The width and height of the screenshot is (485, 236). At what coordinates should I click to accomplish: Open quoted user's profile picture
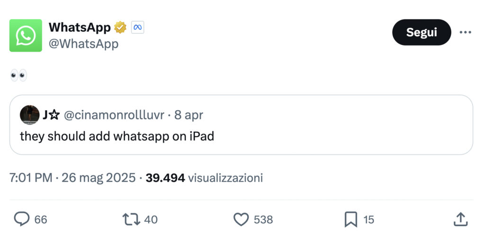29,115
